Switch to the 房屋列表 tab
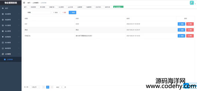Screen dimensions: 197x91 pos(53,7)
